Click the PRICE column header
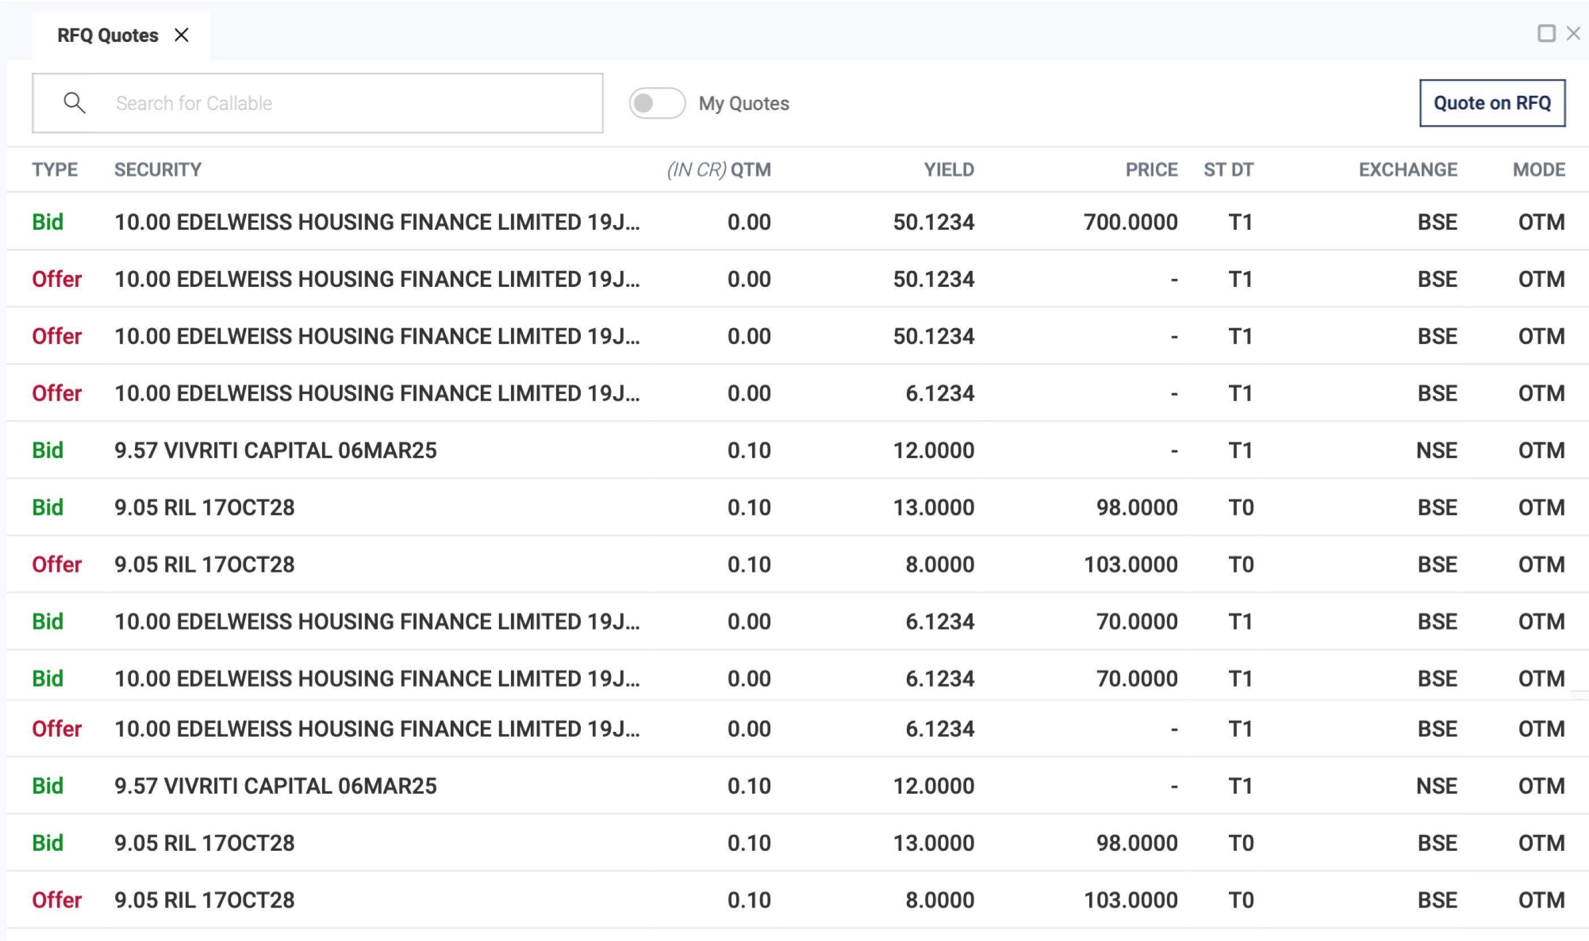 pyautogui.click(x=1151, y=169)
